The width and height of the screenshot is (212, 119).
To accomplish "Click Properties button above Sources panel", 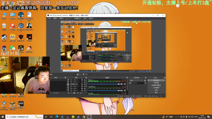I will pyautogui.click(x=79, y=75).
